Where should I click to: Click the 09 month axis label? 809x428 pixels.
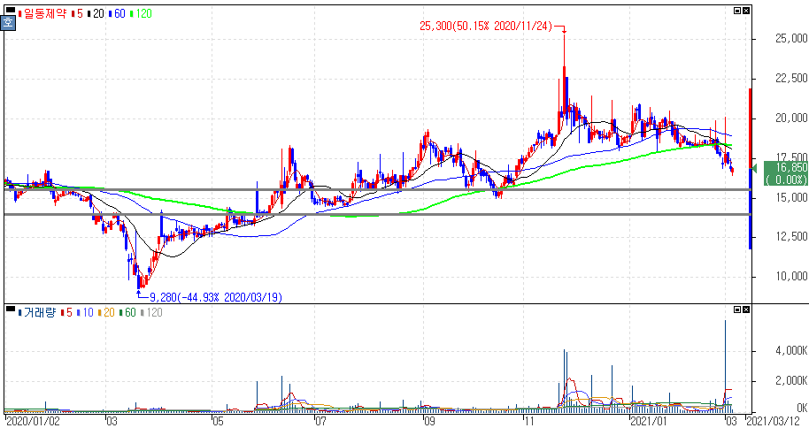[430, 421]
